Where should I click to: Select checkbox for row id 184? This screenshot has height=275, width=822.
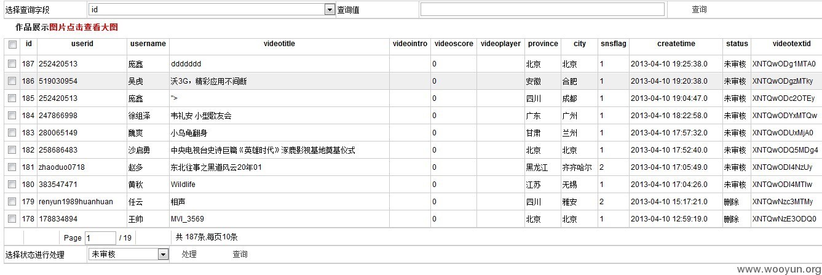coord(12,116)
